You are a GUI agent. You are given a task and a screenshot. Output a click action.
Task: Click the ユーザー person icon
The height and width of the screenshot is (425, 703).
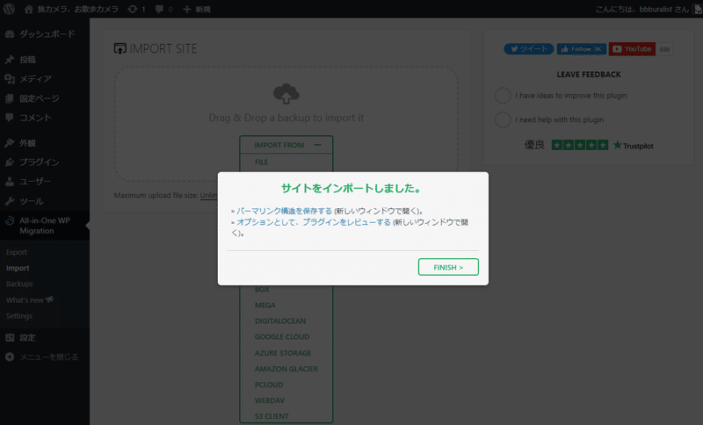pyautogui.click(x=10, y=182)
